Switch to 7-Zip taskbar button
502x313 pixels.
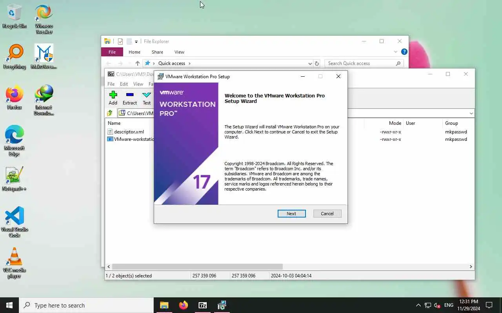(203, 305)
